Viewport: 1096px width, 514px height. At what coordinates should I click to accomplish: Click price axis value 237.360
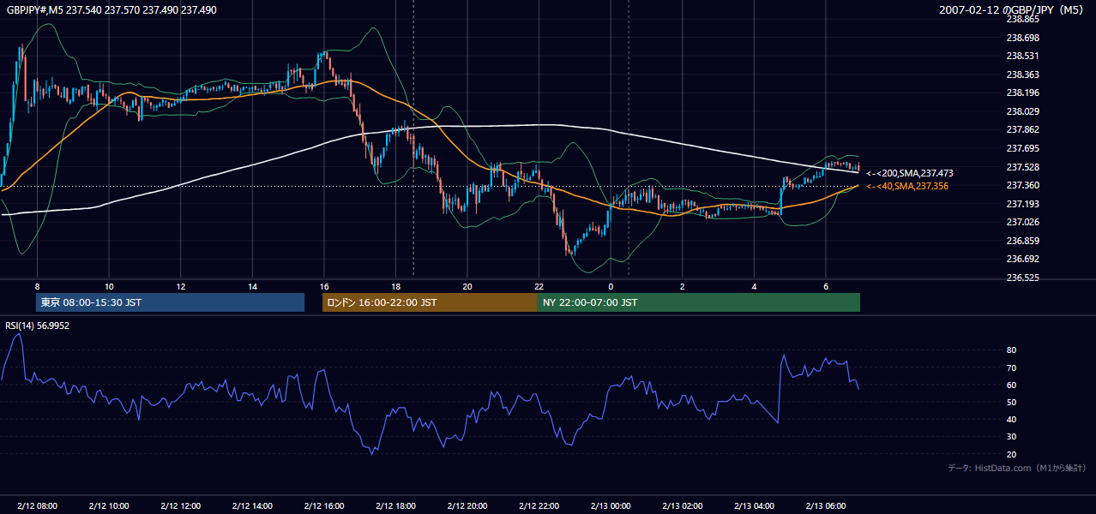(x=1022, y=185)
